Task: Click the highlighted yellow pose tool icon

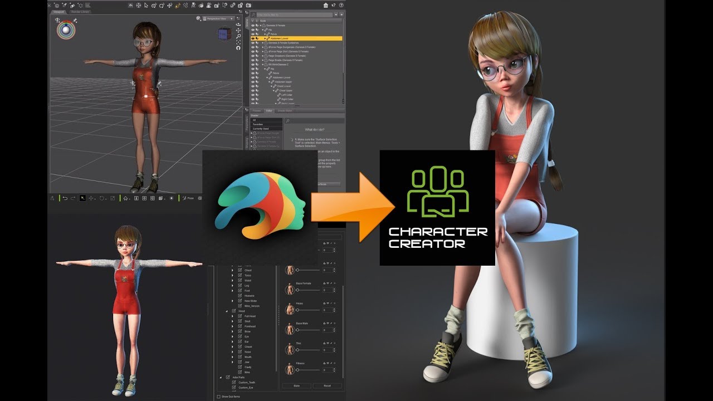Action: pyautogui.click(x=178, y=5)
